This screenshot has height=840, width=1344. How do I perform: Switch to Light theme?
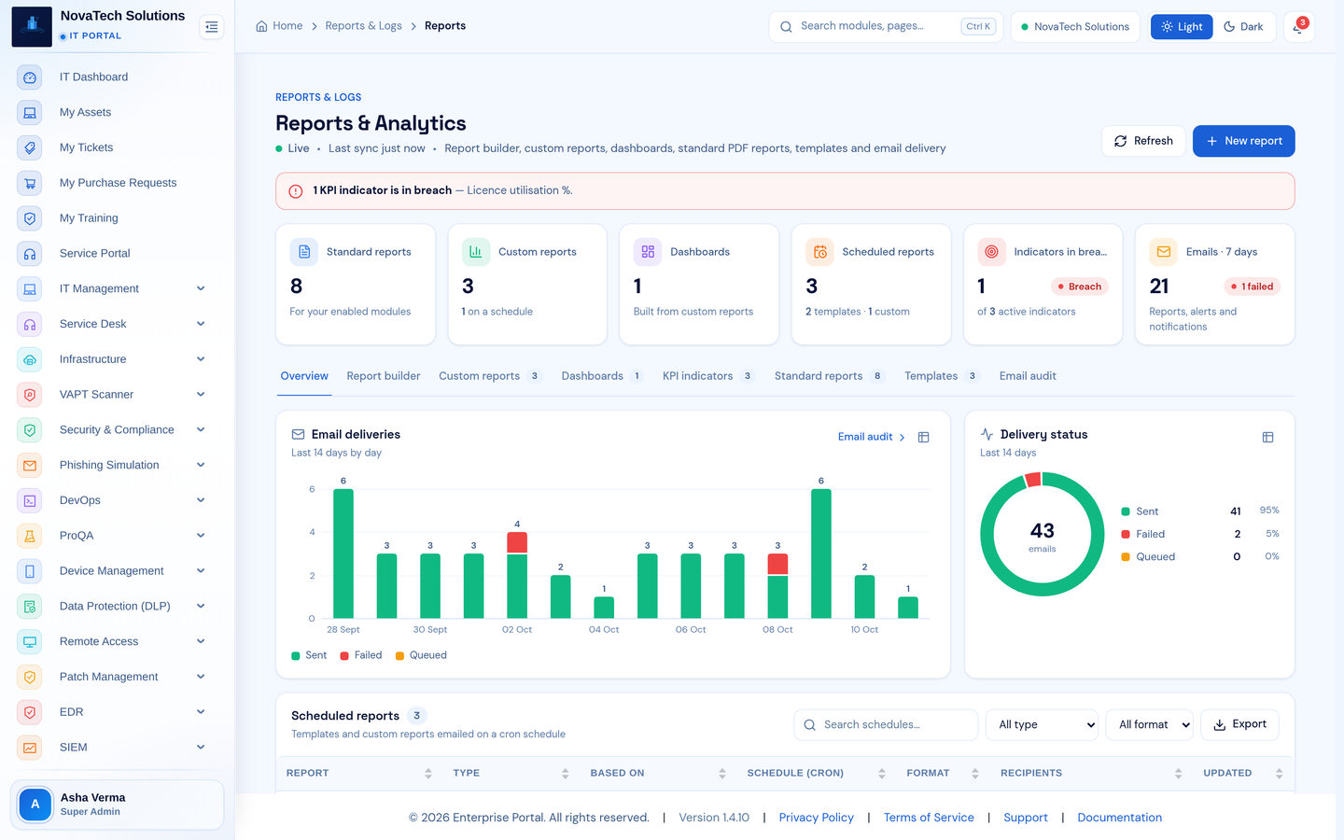[1182, 27]
